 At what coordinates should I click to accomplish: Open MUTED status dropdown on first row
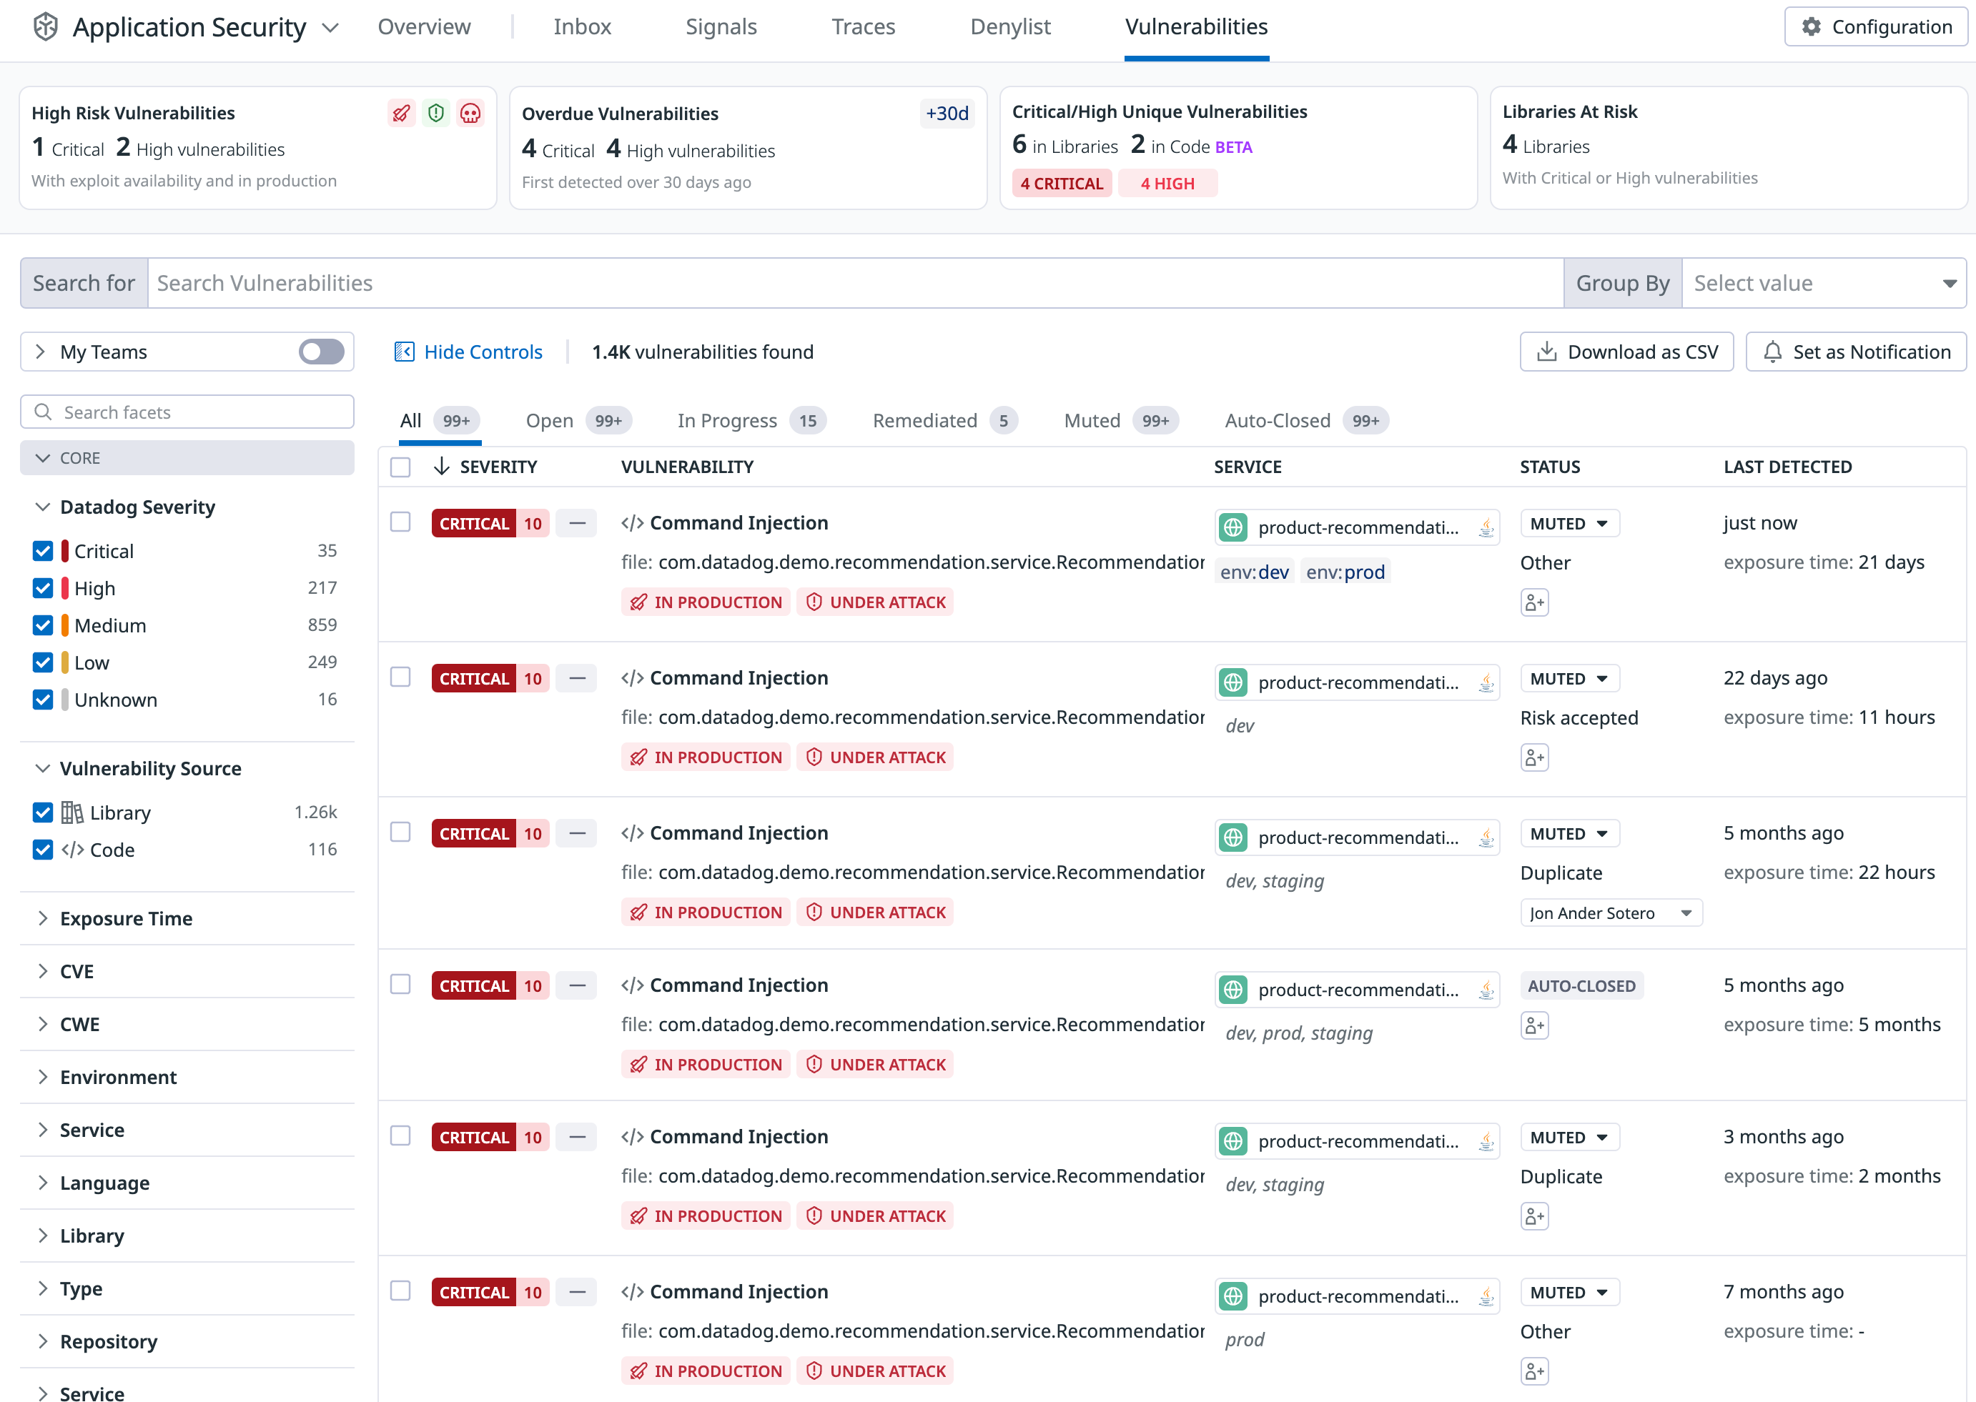(x=1569, y=523)
